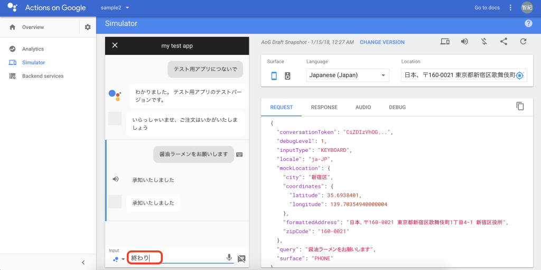
Task: Click the crossed-out chat icon beside input
Action: 242,258
